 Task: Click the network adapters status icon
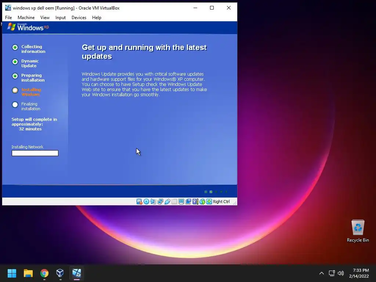160,202
